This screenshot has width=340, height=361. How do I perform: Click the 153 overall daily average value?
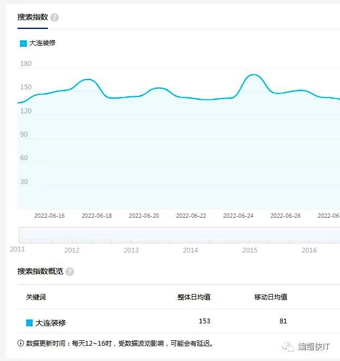204,321
